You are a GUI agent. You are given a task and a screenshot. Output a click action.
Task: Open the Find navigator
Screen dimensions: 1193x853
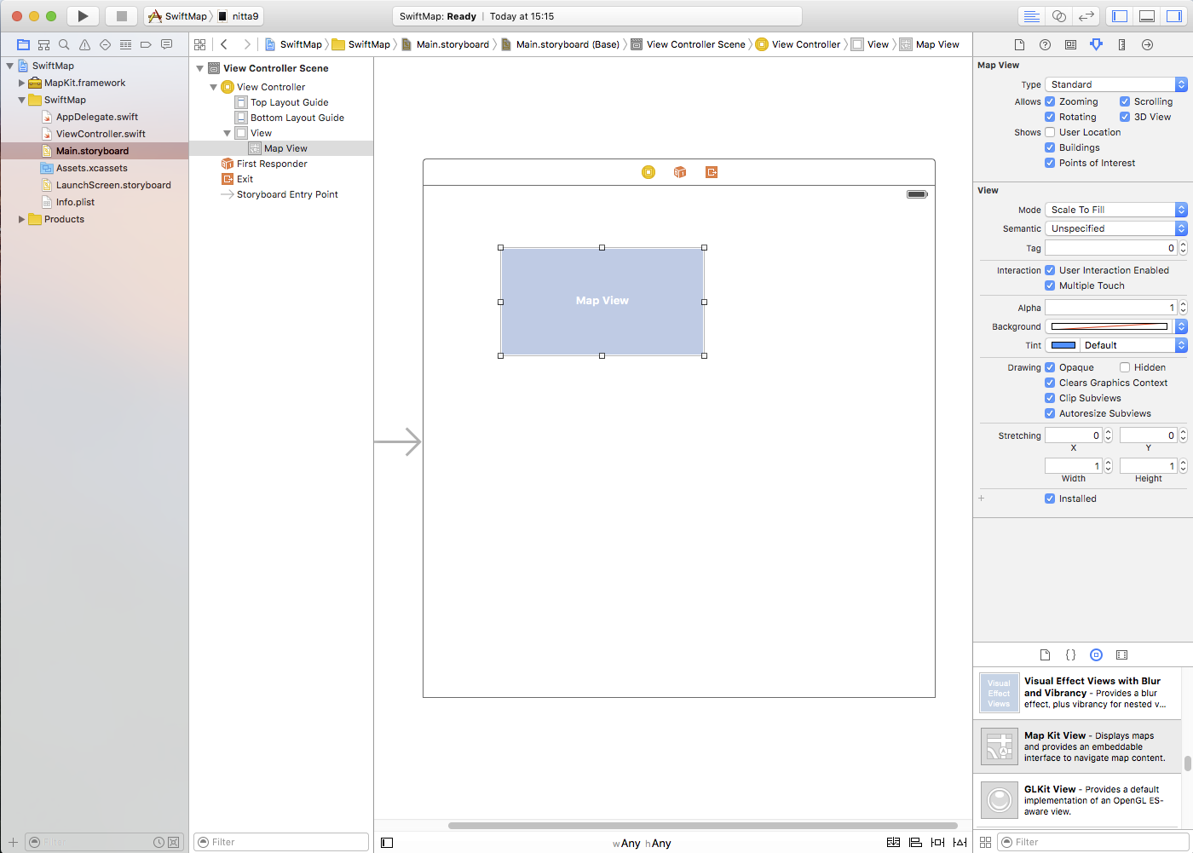(64, 44)
